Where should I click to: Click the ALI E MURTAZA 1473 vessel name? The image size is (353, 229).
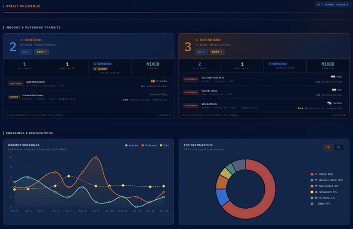pyautogui.click(x=212, y=78)
